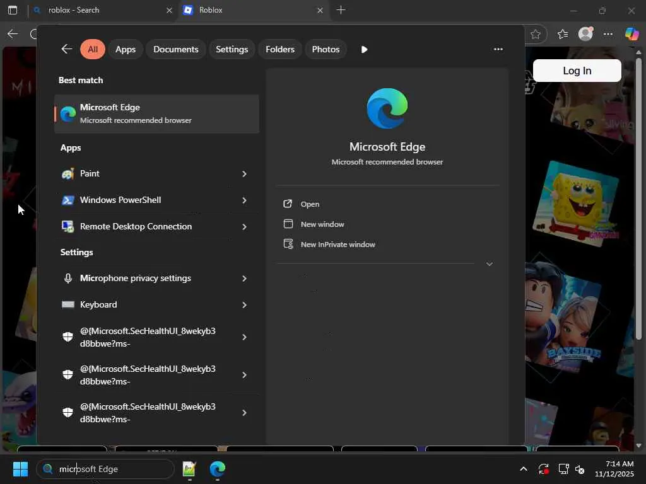Click the Microphone privacy settings icon
Viewport: 646px width, 484px height.
[x=68, y=278]
